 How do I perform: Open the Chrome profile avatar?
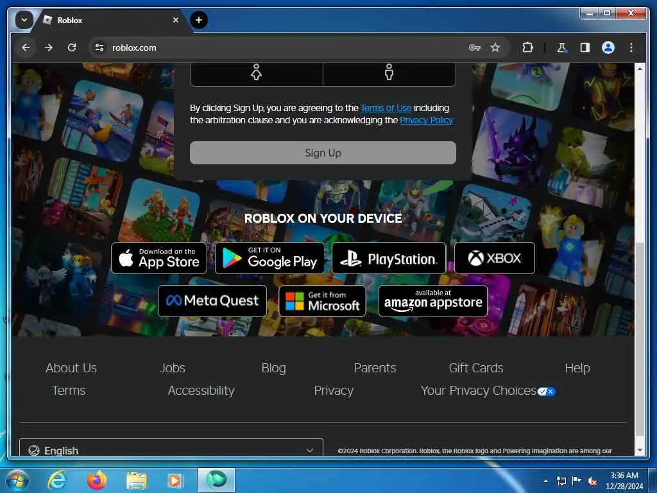click(608, 48)
